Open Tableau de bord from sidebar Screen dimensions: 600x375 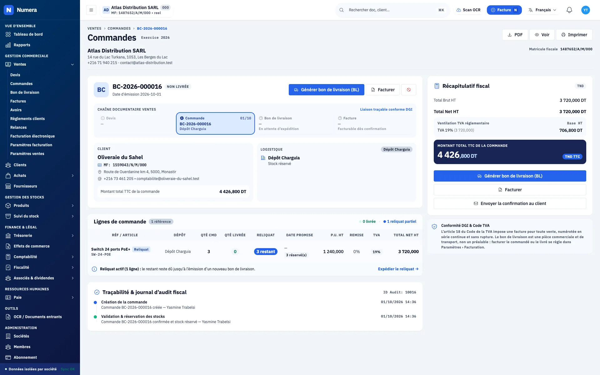pyautogui.click(x=40, y=34)
